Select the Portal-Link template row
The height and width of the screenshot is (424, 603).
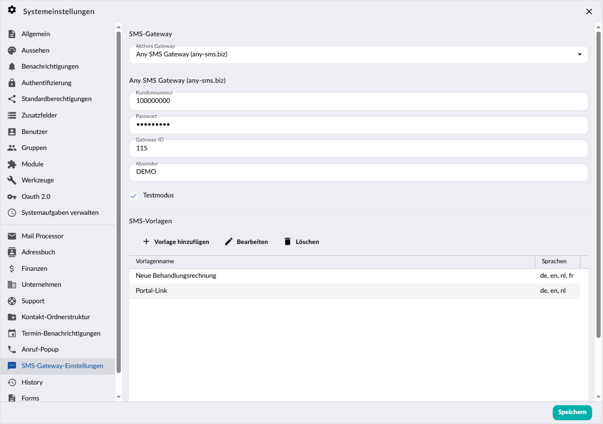coord(355,291)
